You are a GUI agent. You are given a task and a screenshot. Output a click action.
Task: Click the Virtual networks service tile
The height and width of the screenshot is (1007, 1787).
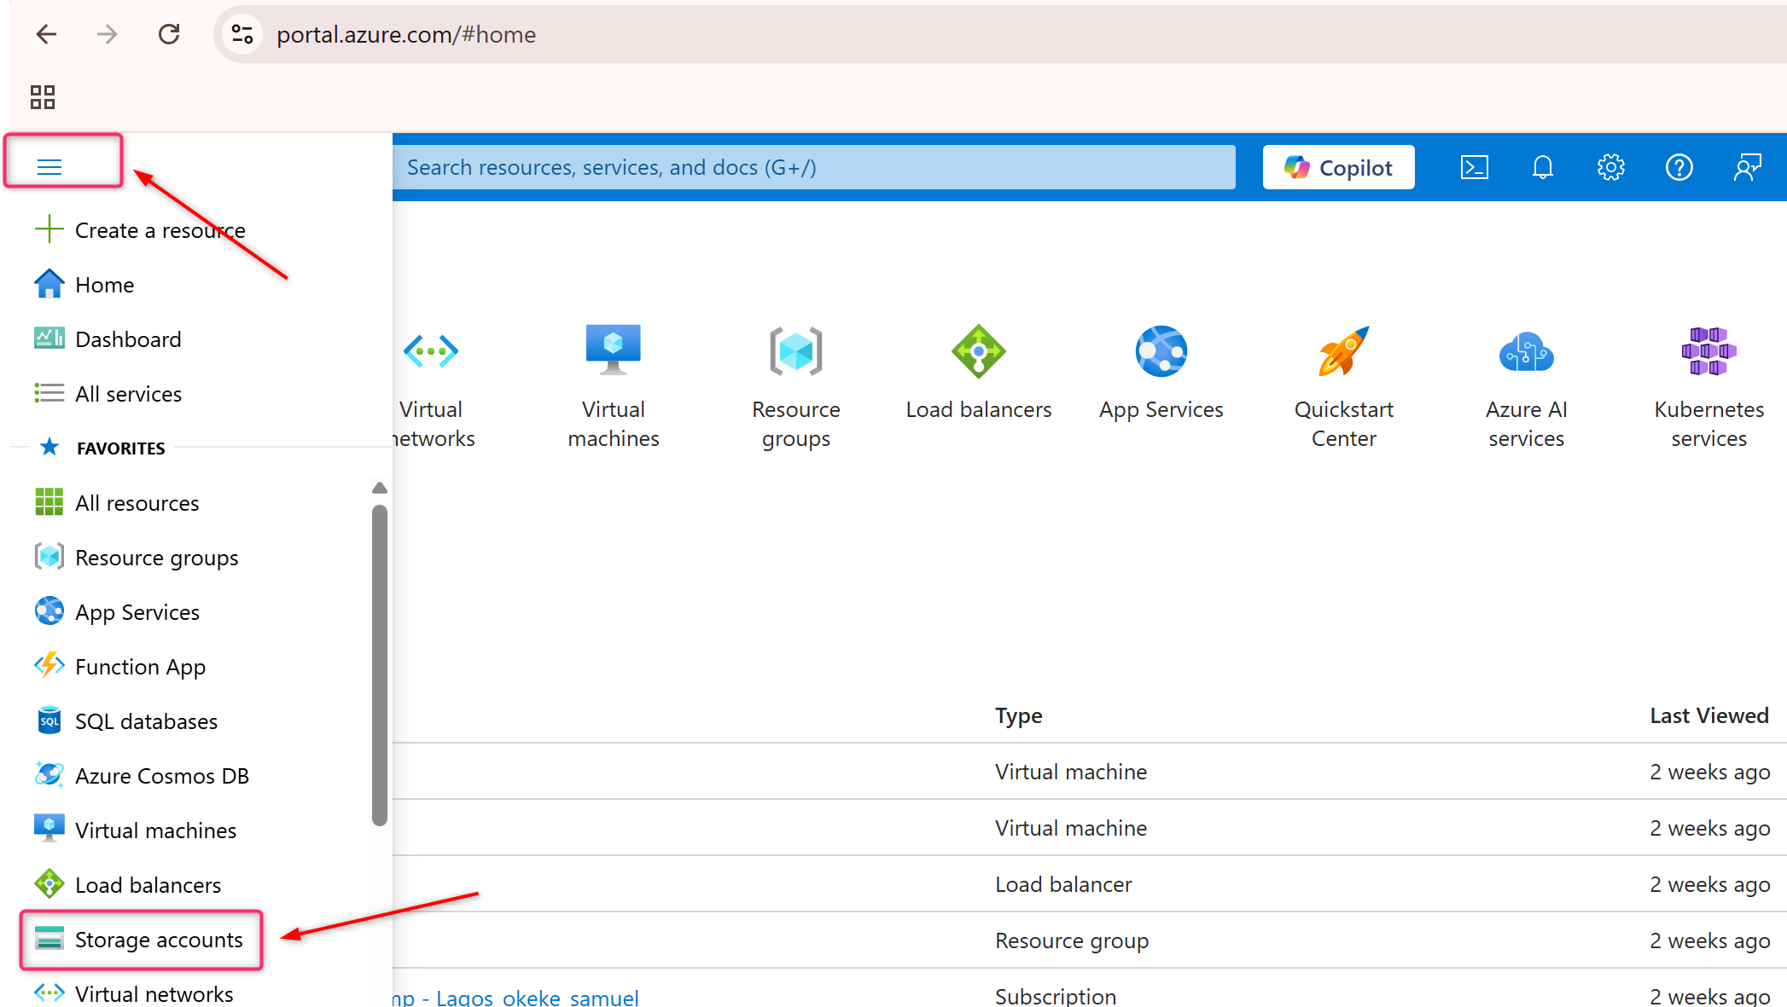(x=432, y=385)
